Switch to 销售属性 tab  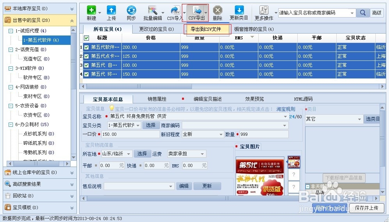coord(157,99)
